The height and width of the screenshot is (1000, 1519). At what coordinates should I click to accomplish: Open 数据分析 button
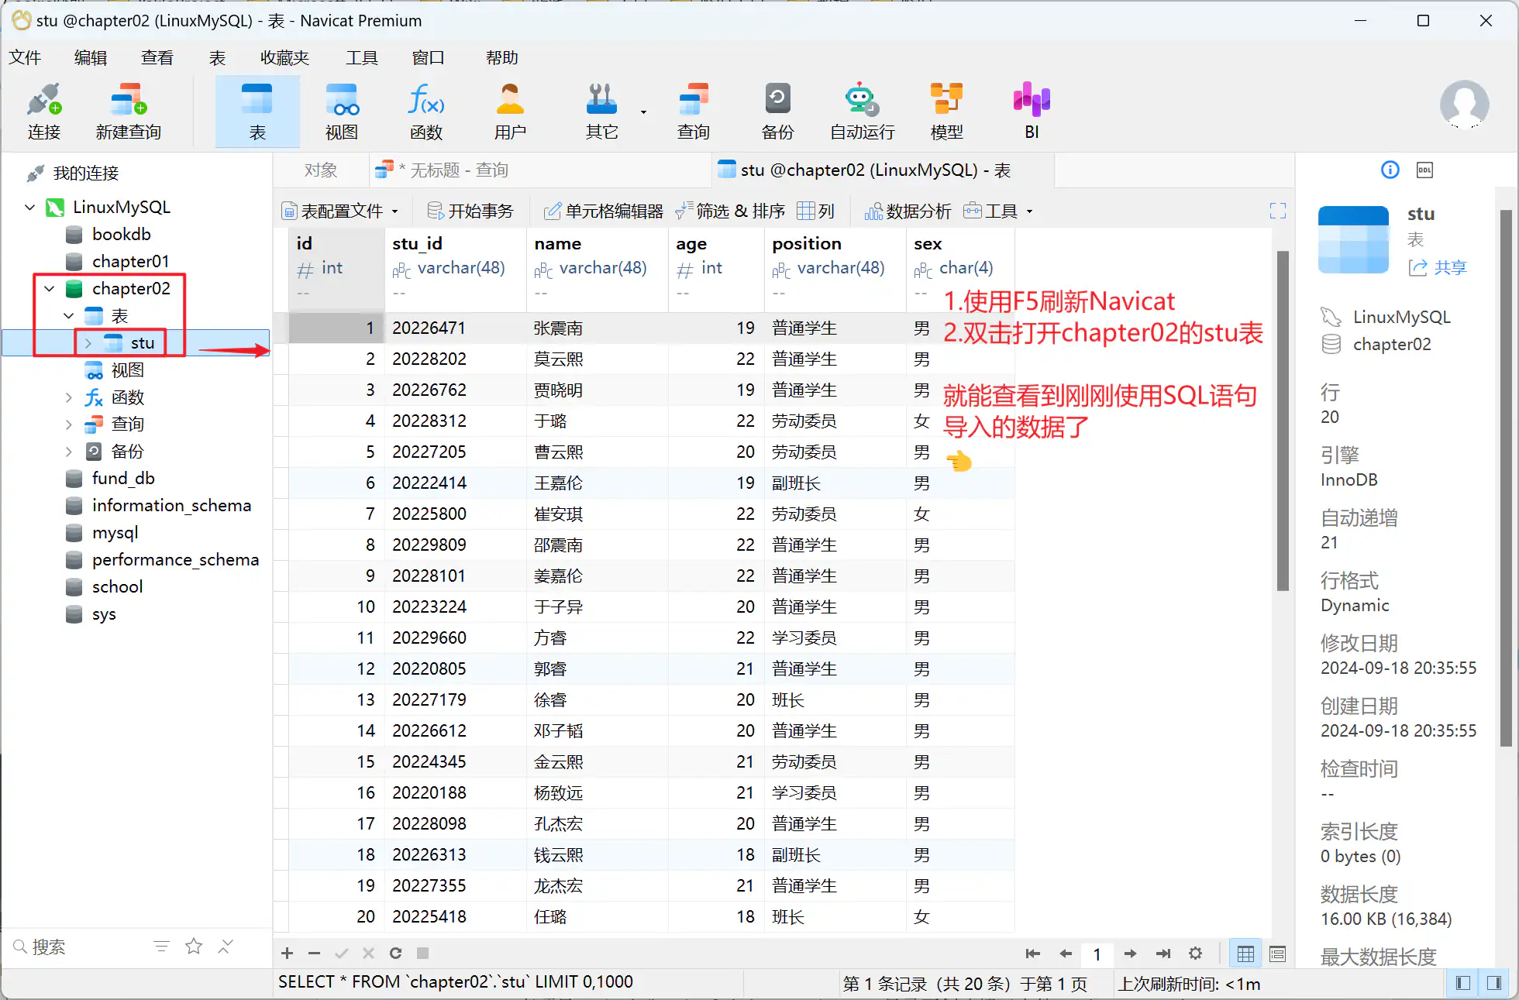(908, 211)
